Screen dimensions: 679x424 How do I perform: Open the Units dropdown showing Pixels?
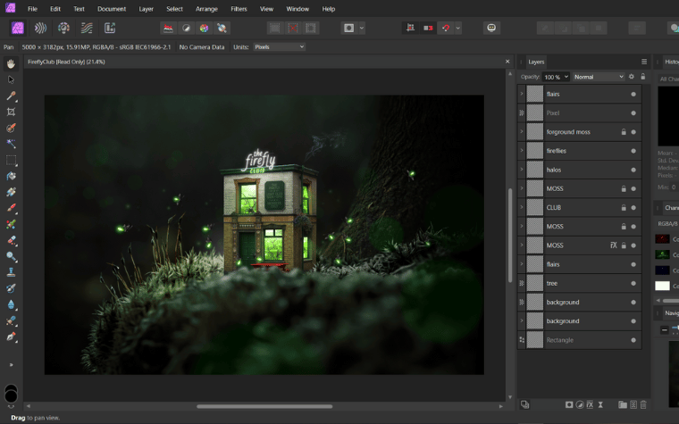coord(280,46)
